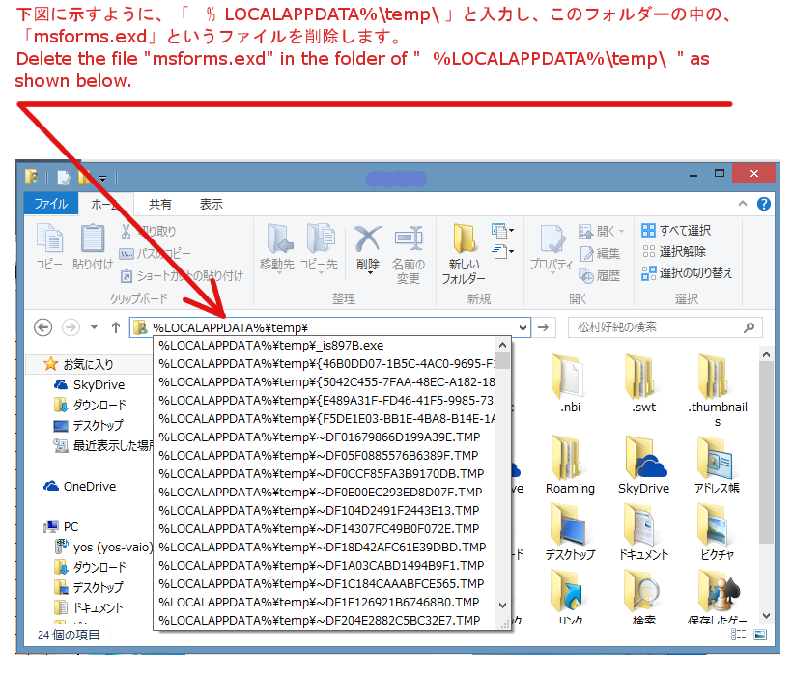This screenshot has width=792, height=676.
Task: Open the recent locations dropdown beside Forward
Action: click(x=94, y=327)
